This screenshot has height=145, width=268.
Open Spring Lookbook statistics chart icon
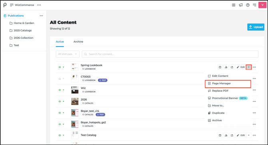click(226, 67)
